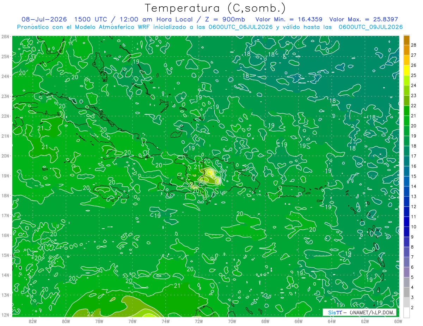
Task: Pick the brown legend band above 28
Action: pyautogui.click(x=406, y=40)
